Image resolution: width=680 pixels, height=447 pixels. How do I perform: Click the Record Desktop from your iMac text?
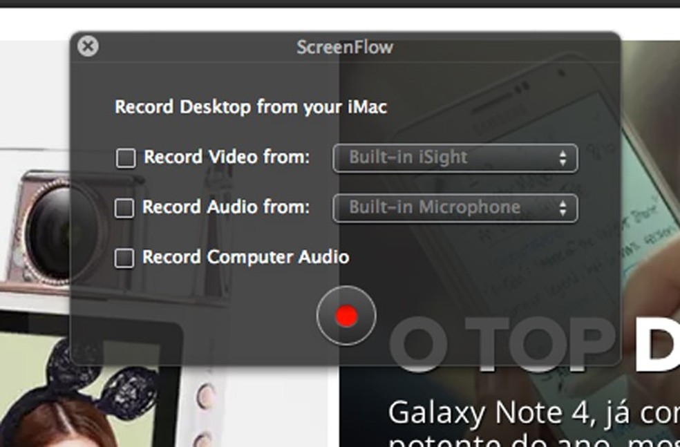coord(251,107)
